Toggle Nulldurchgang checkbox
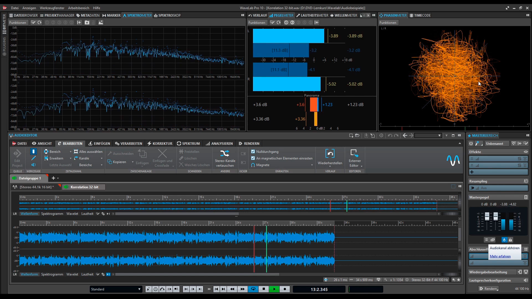 click(253, 152)
